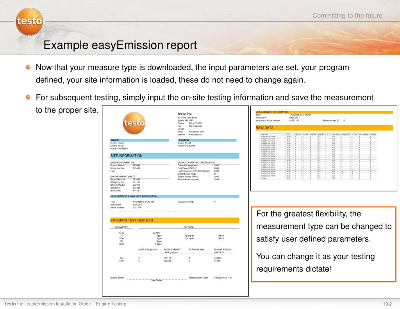Click the orange bullet beside 'Now that your measure'
The height and width of the screenshot is (309, 400).
click(28, 67)
